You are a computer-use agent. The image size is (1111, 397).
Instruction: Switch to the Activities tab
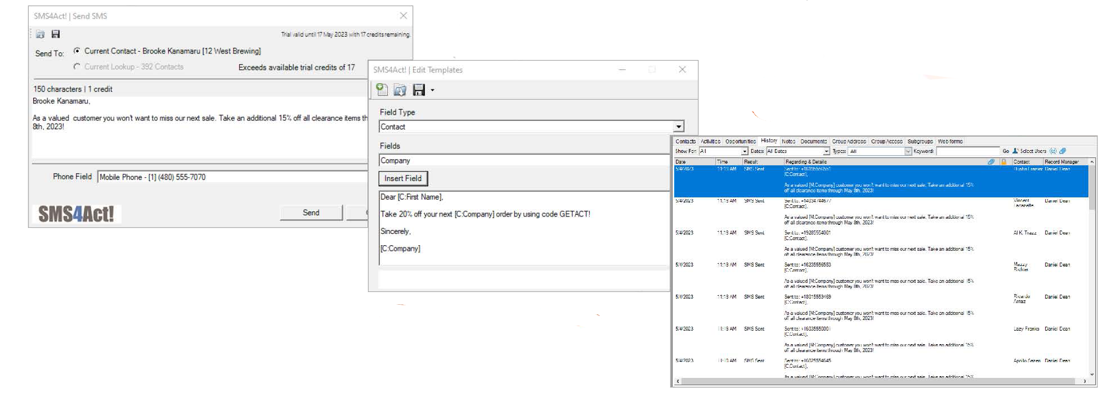(710, 142)
